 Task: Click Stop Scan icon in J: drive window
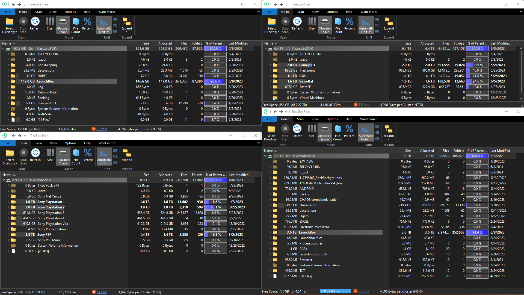click(285, 25)
